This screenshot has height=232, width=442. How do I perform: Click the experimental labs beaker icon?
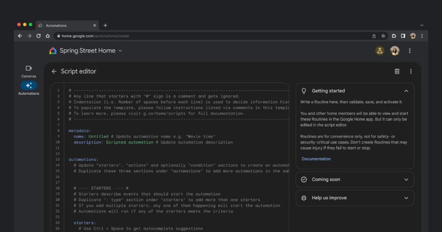pyautogui.click(x=379, y=51)
